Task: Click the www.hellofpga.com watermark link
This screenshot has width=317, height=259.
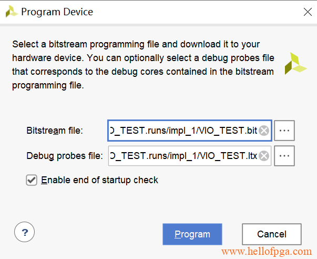Action: (x=268, y=252)
